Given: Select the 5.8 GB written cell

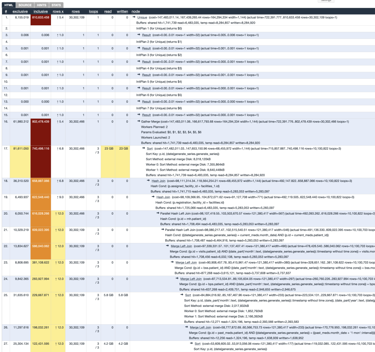Looking at the screenshot, I should (x=123, y=309).
